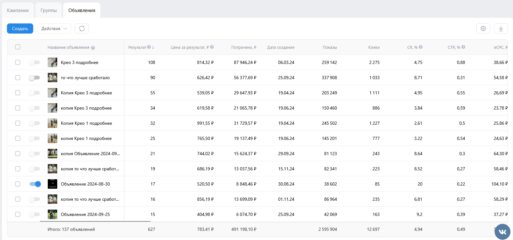
Task: Open the VK chat bubble icon
Action: (502, 232)
